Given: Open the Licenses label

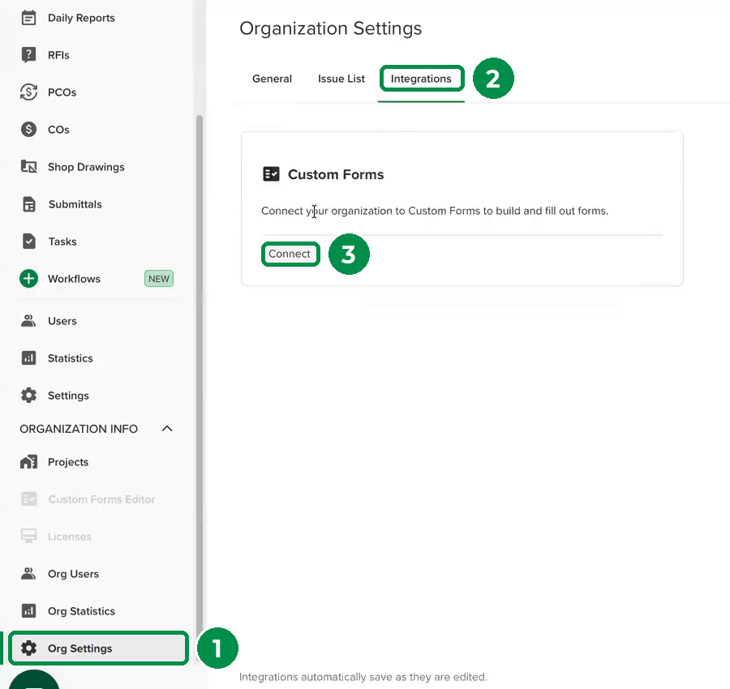Looking at the screenshot, I should pos(70,537).
